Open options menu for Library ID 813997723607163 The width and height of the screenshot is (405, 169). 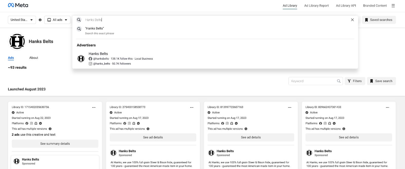[290, 107]
